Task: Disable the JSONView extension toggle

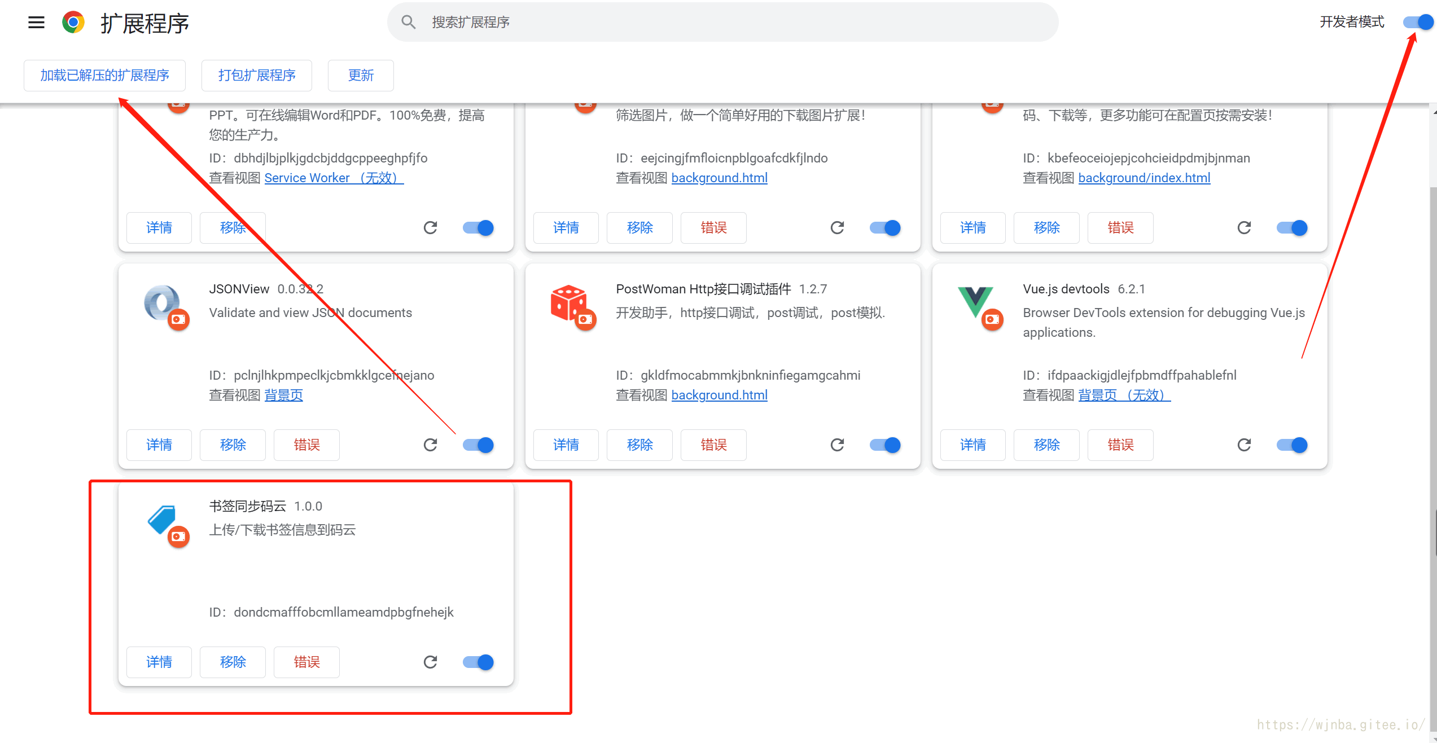Action: 478,445
